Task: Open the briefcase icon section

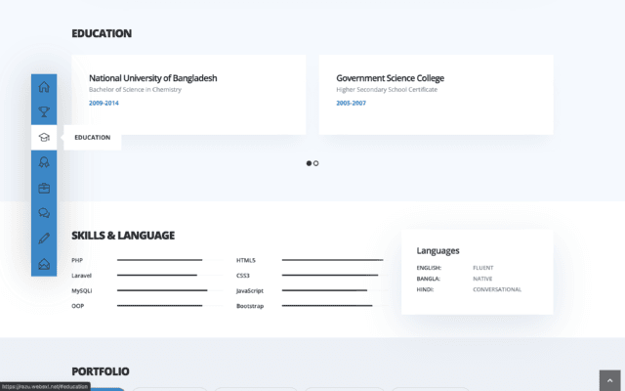Action: (x=44, y=188)
